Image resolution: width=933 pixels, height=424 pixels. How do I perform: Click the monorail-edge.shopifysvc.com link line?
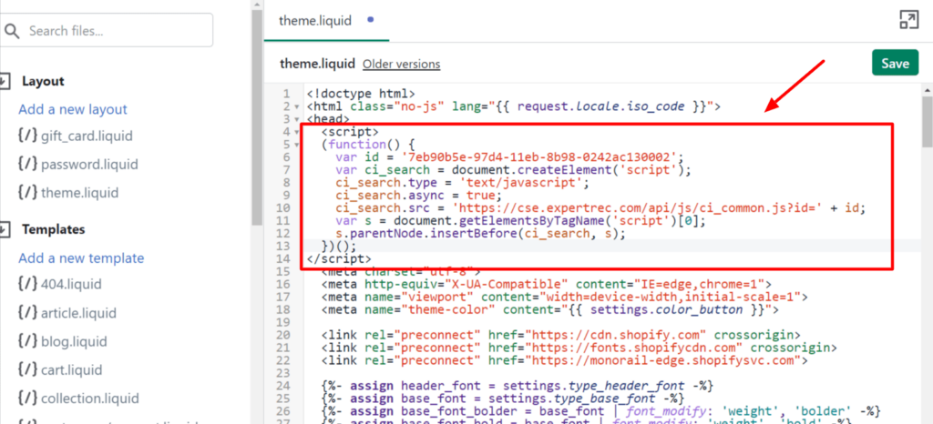coord(564,360)
